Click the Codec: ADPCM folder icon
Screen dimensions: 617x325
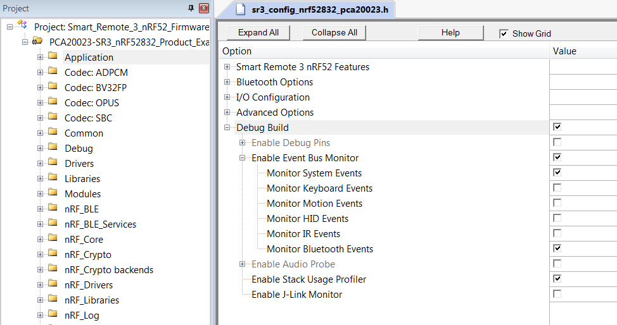pos(53,71)
